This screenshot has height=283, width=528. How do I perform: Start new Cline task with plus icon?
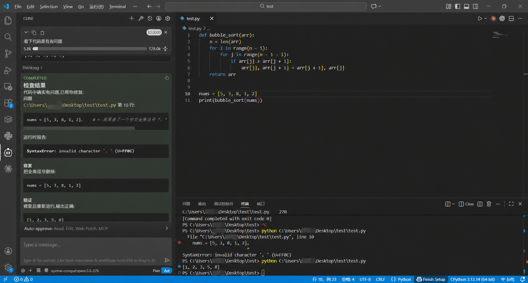[x=132, y=18]
